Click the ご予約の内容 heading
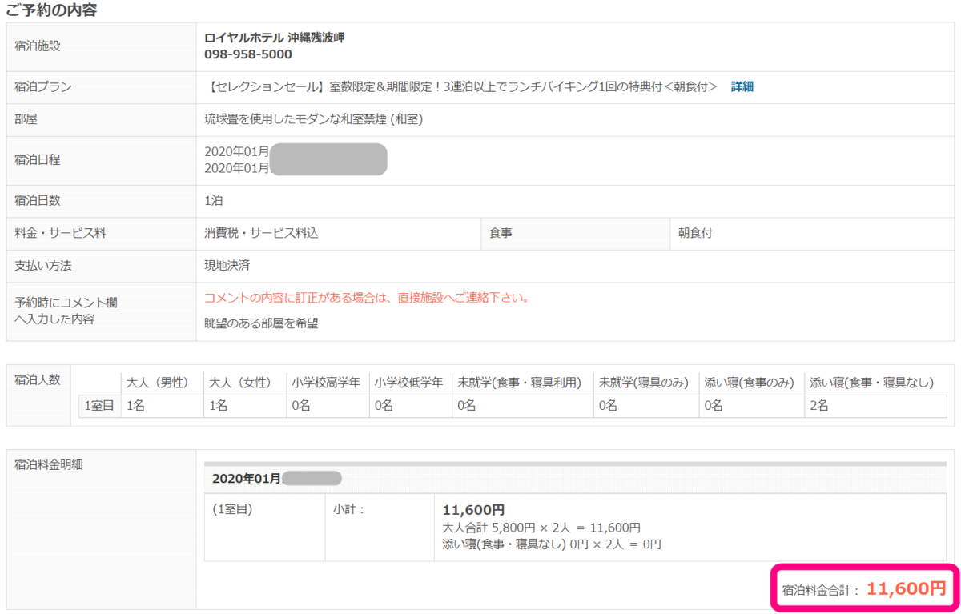This screenshot has height=614, width=961. point(52,10)
